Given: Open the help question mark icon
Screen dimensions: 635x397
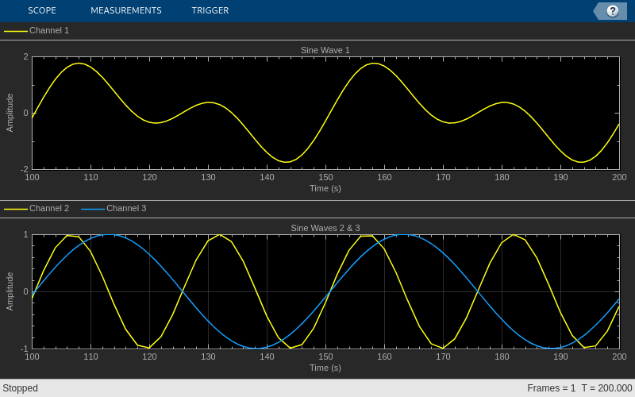Looking at the screenshot, I should pyautogui.click(x=612, y=11).
